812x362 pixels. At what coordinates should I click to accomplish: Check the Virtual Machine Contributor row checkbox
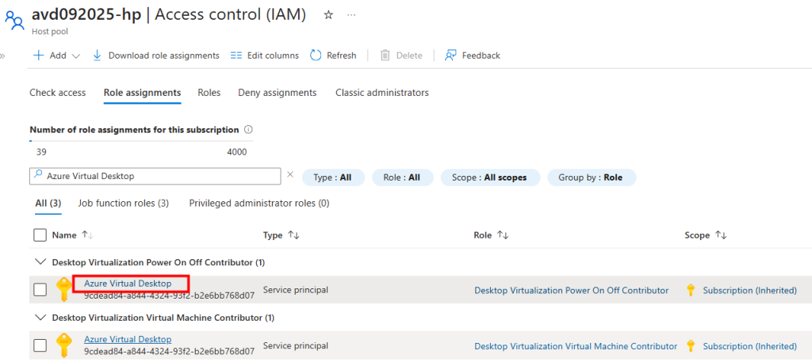click(x=40, y=345)
